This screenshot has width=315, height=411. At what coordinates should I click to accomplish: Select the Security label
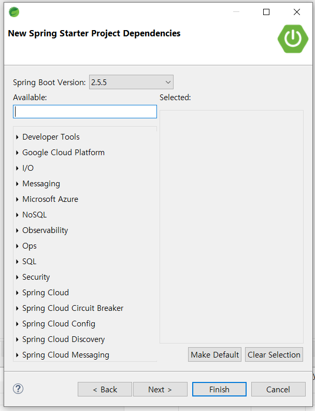pyautogui.click(x=36, y=277)
